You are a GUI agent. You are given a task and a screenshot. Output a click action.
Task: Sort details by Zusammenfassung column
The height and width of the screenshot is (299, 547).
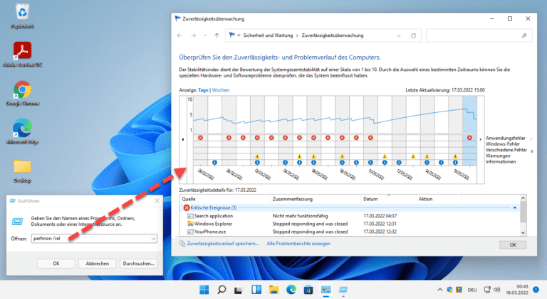point(315,199)
